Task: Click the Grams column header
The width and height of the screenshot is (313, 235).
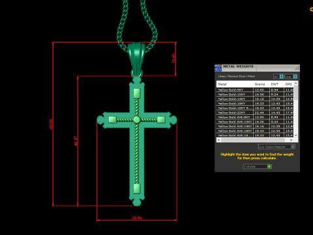Action: pos(261,84)
